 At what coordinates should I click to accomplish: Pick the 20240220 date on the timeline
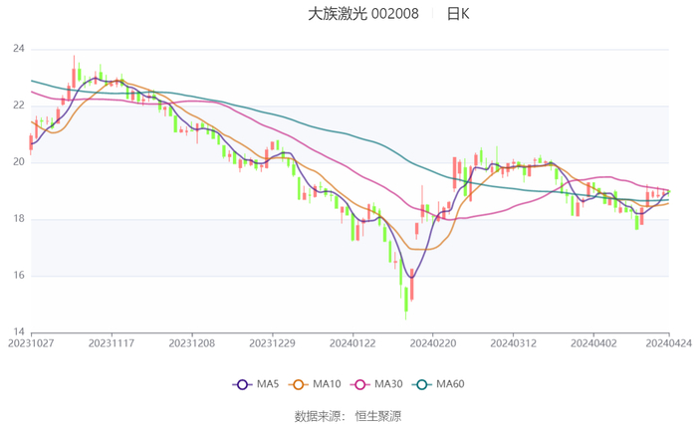pyautogui.click(x=431, y=342)
